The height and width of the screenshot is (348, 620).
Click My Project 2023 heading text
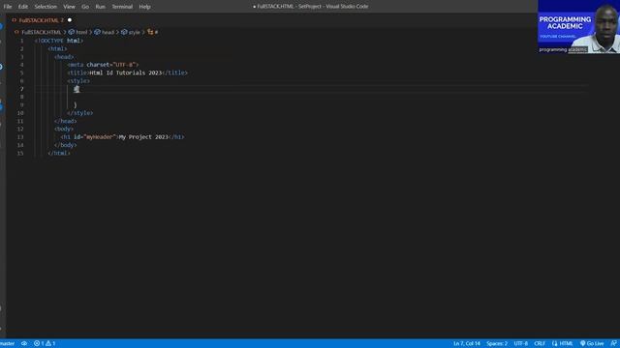click(143, 137)
